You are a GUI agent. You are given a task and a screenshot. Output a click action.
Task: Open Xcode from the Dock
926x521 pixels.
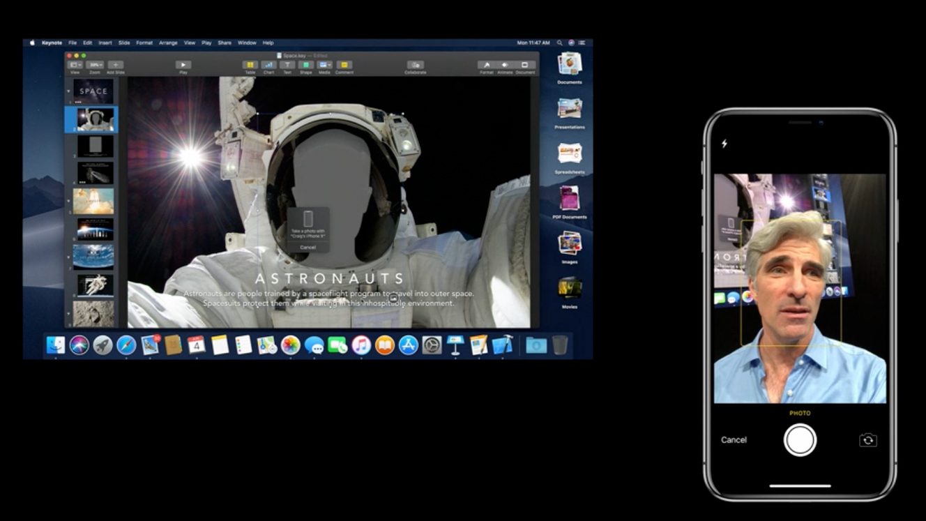click(502, 345)
